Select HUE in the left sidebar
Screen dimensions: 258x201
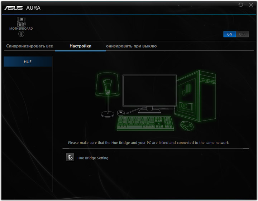28,62
